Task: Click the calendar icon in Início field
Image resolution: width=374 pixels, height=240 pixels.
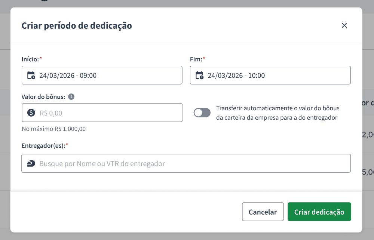Action: [x=31, y=75]
